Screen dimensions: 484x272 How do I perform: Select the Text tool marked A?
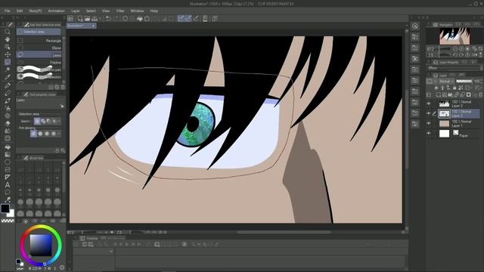pyautogui.click(x=8, y=185)
